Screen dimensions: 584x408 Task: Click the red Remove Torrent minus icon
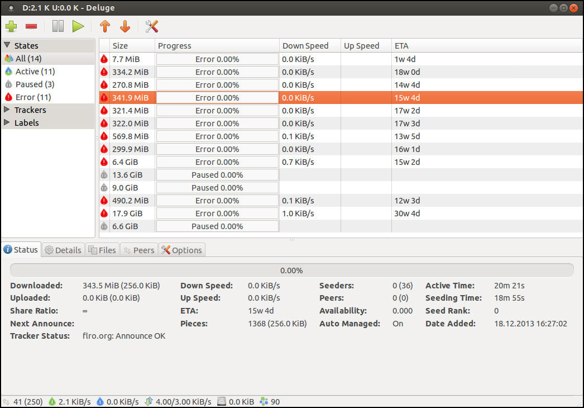[31, 26]
